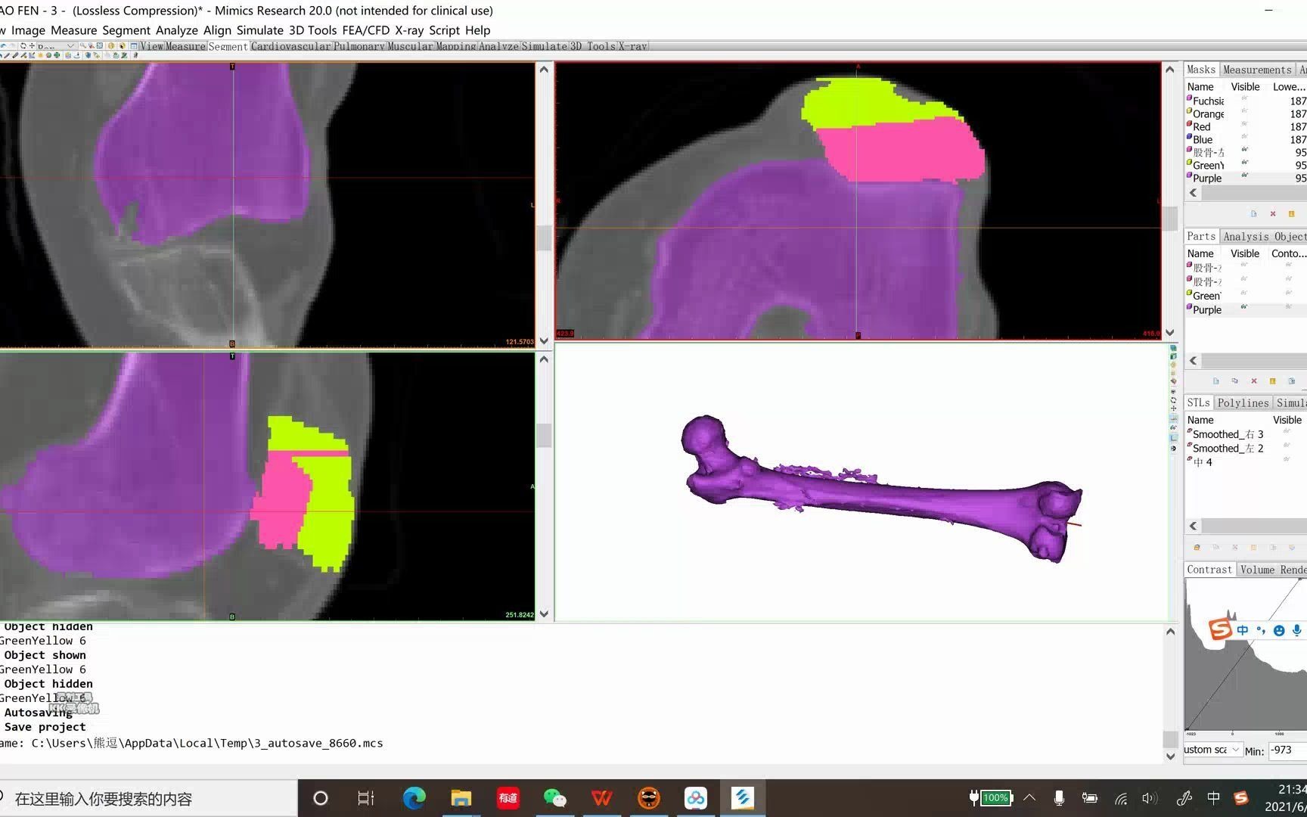Delete selected mask with red X
This screenshot has height=817, width=1307.
[1273, 214]
